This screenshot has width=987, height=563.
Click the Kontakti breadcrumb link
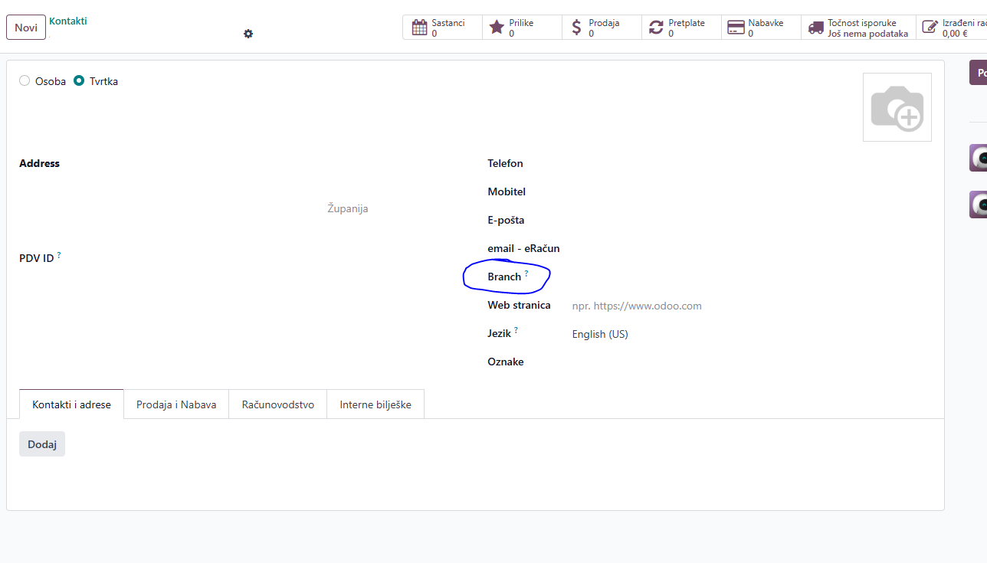[x=68, y=21]
